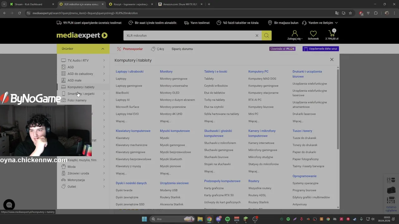This screenshot has height=224, width=399.
Task: Click the yellow search magnifier button
Action: (x=267, y=35)
